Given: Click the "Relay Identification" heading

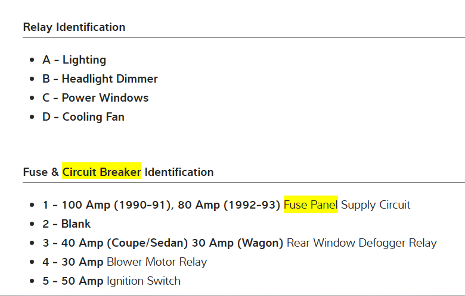Looking at the screenshot, I should pyautogui.click(x=74, y=27).
